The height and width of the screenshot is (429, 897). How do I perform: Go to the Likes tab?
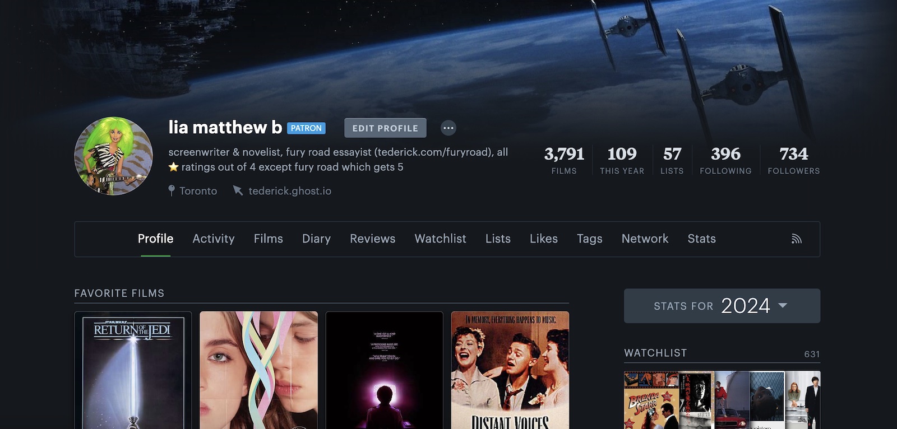tap(544, 239)
